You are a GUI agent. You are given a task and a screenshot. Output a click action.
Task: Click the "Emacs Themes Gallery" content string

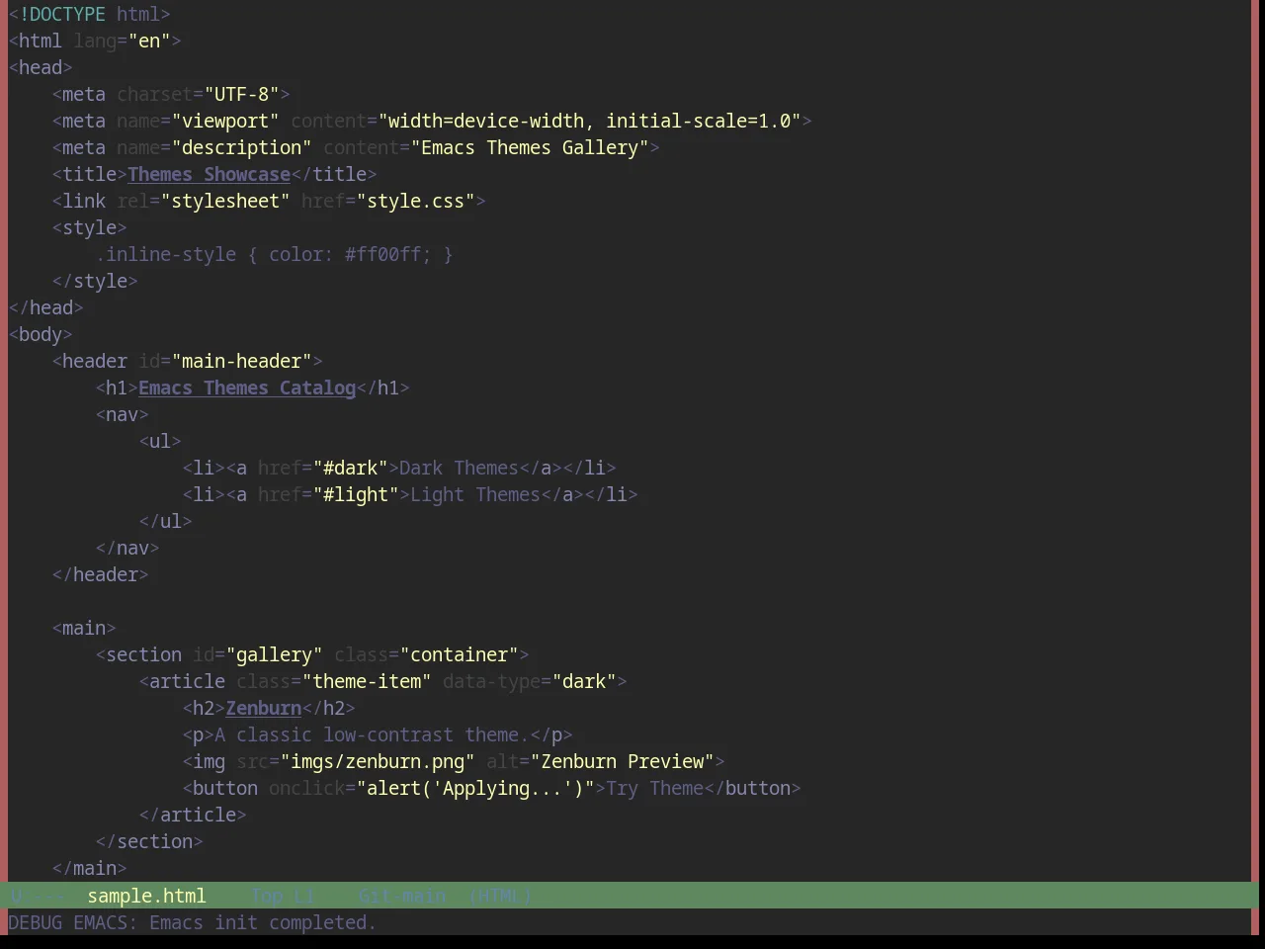pos(530,147)
